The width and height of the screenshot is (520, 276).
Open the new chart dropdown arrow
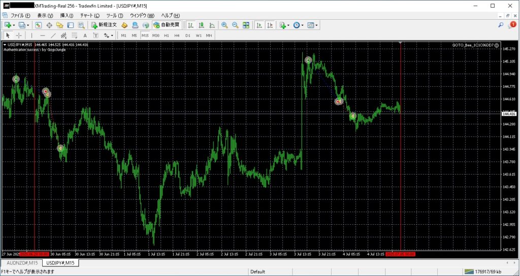(x=14, y=25)
